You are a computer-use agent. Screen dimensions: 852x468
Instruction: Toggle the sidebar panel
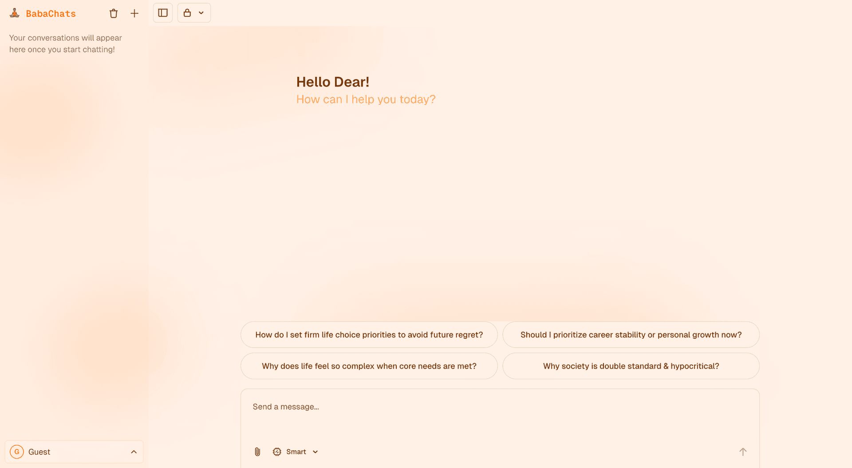(163, 13)
